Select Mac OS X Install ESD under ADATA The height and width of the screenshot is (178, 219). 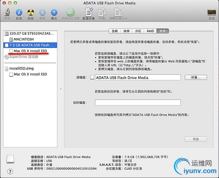pos(30,51)
